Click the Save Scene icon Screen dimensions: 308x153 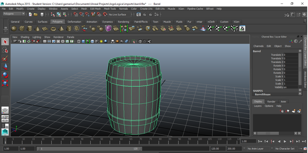[x=42, y=15]
